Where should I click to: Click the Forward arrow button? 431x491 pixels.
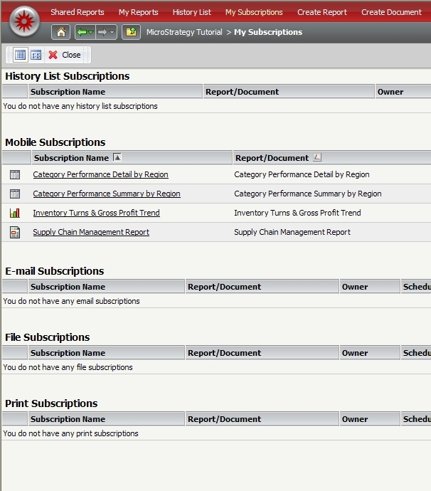tap(102, 32)
